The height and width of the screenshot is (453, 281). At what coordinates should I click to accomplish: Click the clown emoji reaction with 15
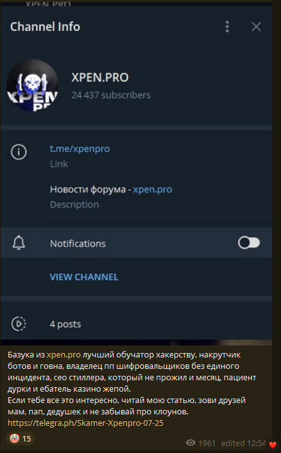pyautogui.click(x=20, y=438)
